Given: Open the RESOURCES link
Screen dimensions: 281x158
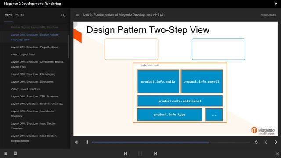Looking at the screenshot, I should click(x=268, y=15).
